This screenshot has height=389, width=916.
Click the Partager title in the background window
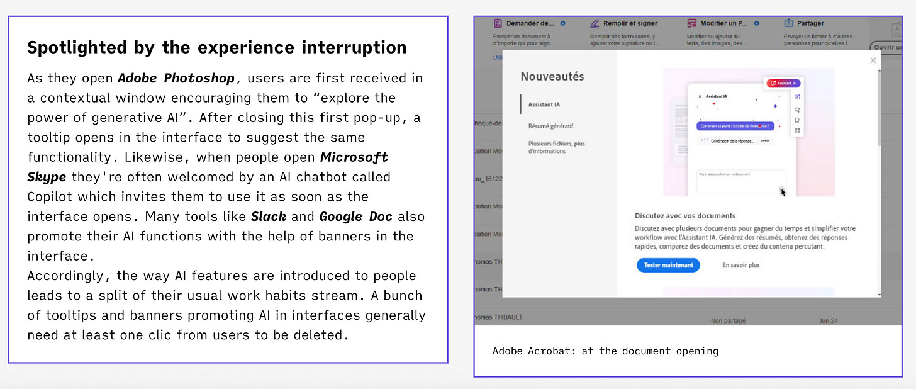click(x=811, y=23)
